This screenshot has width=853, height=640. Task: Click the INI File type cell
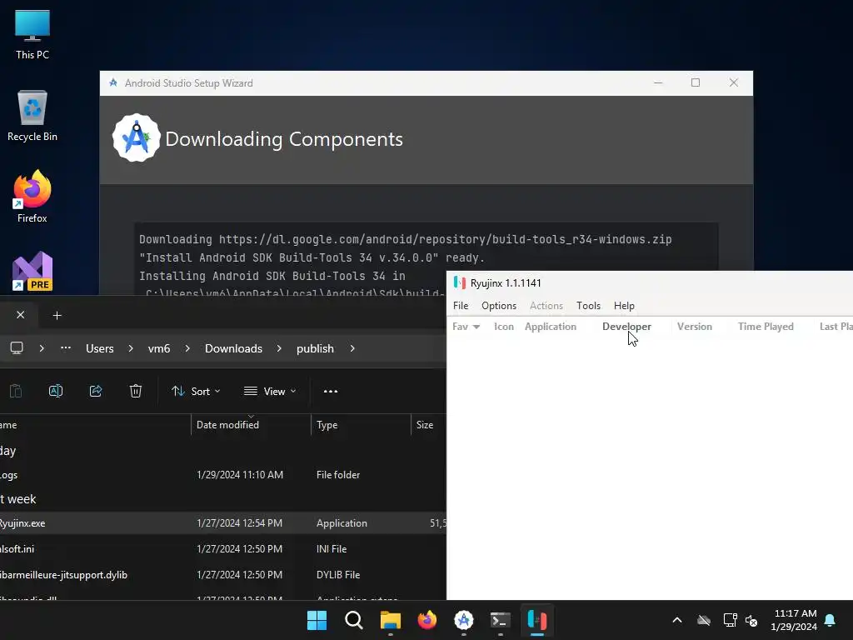(332, 548)
